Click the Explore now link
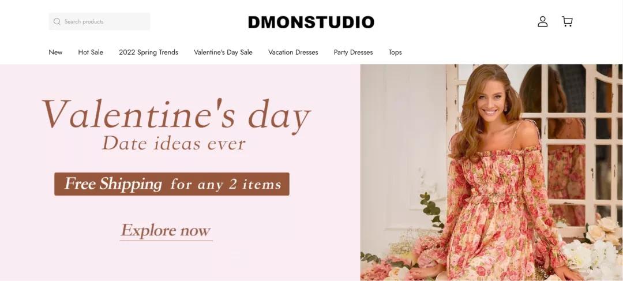The height and width of the screenshot is (281, 623). click(x=166, y=231)
